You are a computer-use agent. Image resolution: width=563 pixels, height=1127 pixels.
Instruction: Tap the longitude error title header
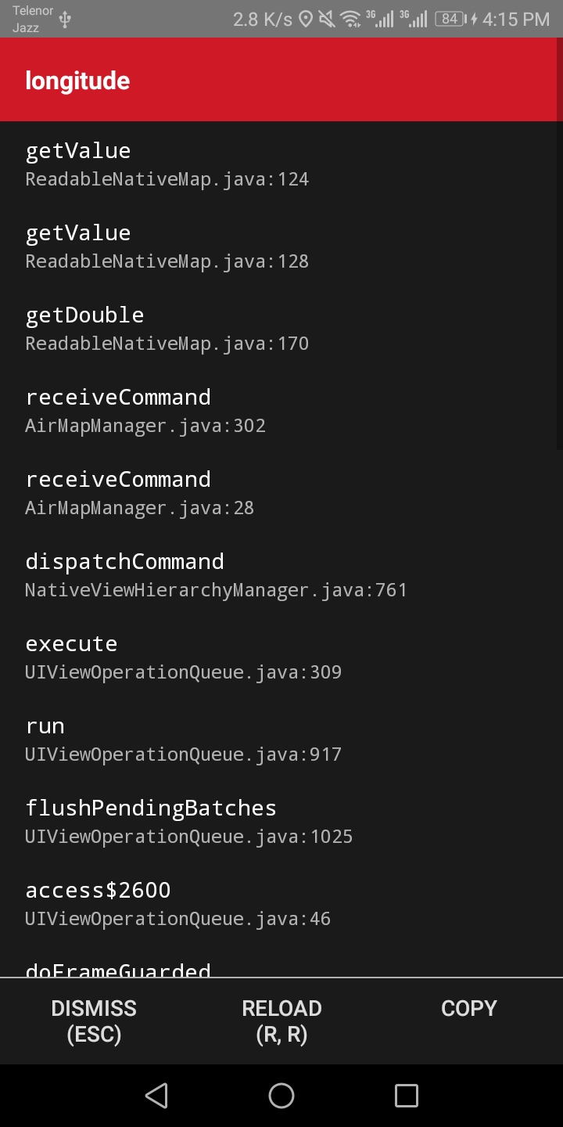77,79
